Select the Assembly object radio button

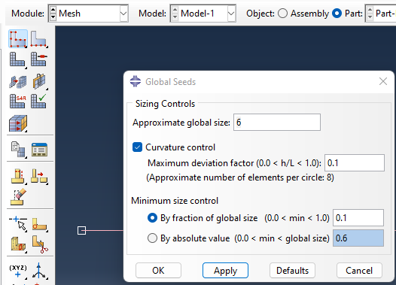282,14
